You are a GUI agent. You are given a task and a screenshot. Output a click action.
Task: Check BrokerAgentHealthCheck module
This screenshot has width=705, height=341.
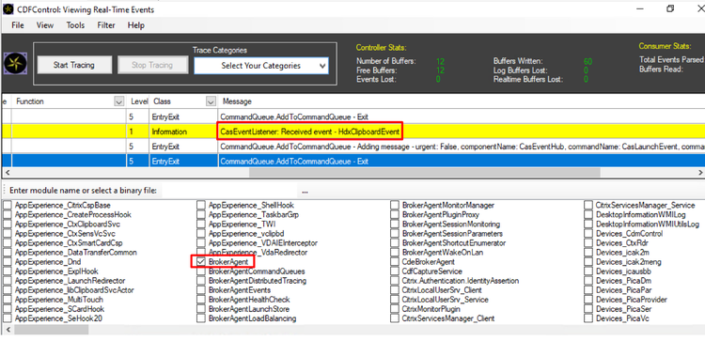pos(201,300)
